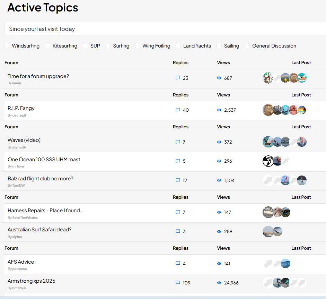Click the SHAVE avatar on Harness Repairs row
The image size is (326, 299).
point(268,212)
